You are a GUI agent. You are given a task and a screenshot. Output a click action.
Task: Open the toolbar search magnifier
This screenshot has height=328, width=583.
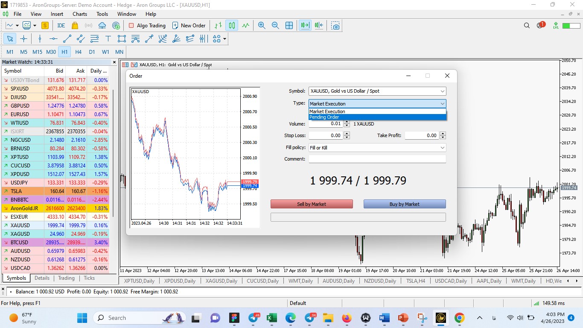(527, 26)
